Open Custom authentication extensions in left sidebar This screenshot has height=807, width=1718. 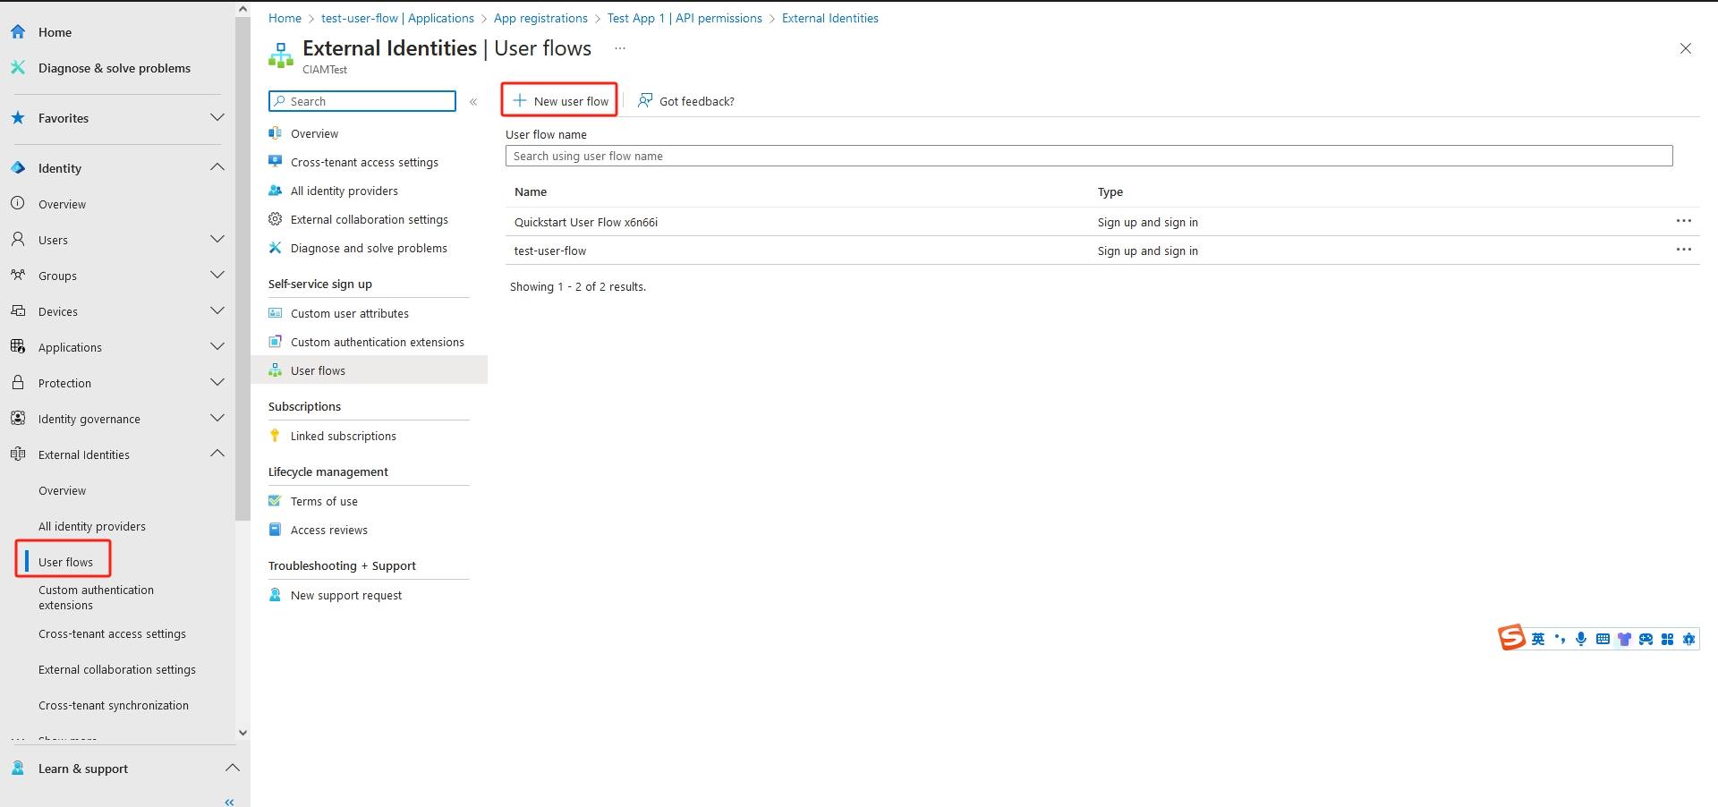(x=96, y=598)
